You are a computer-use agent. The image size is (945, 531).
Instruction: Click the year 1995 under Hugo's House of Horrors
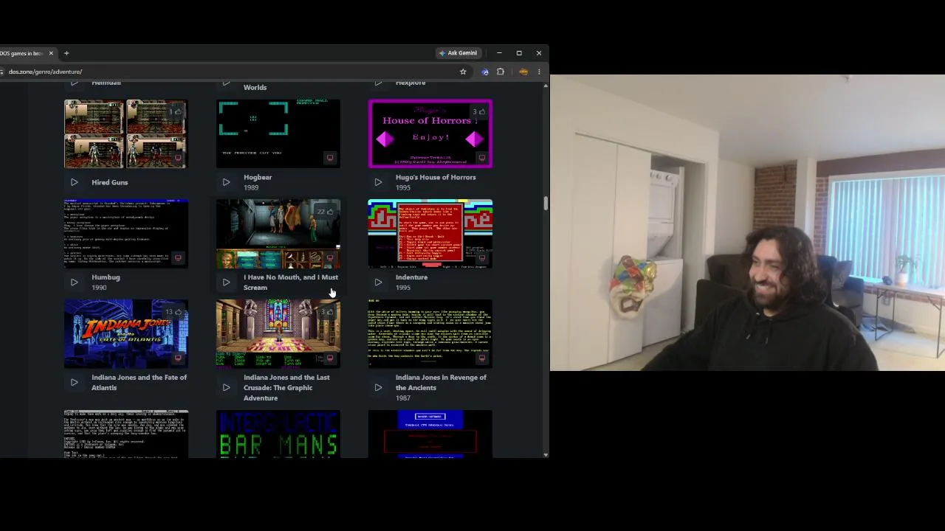(403, 187)
